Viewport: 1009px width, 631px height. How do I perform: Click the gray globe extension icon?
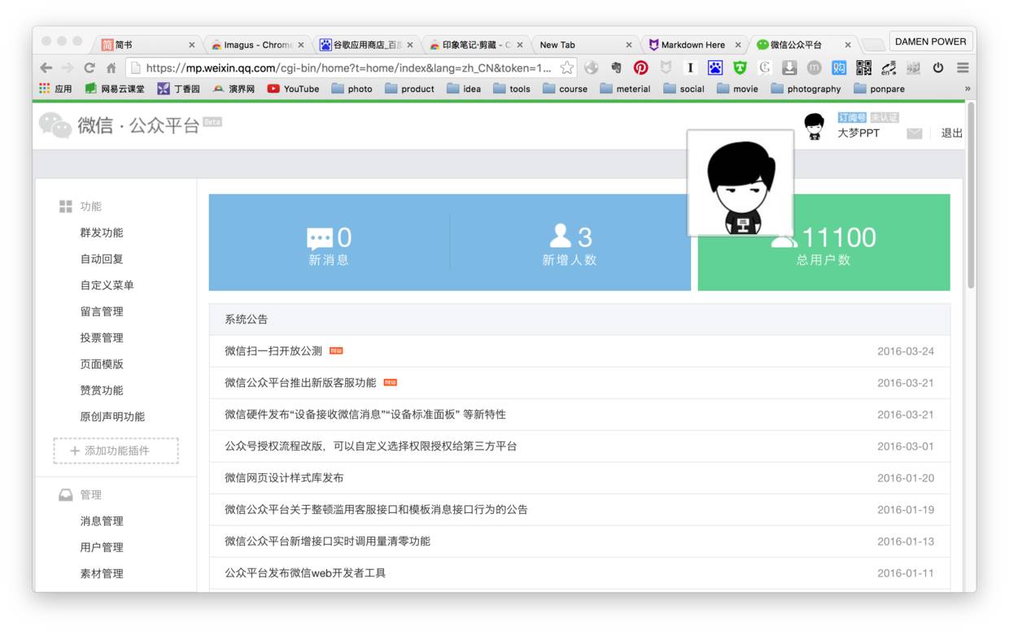click(x=592, y=68)
